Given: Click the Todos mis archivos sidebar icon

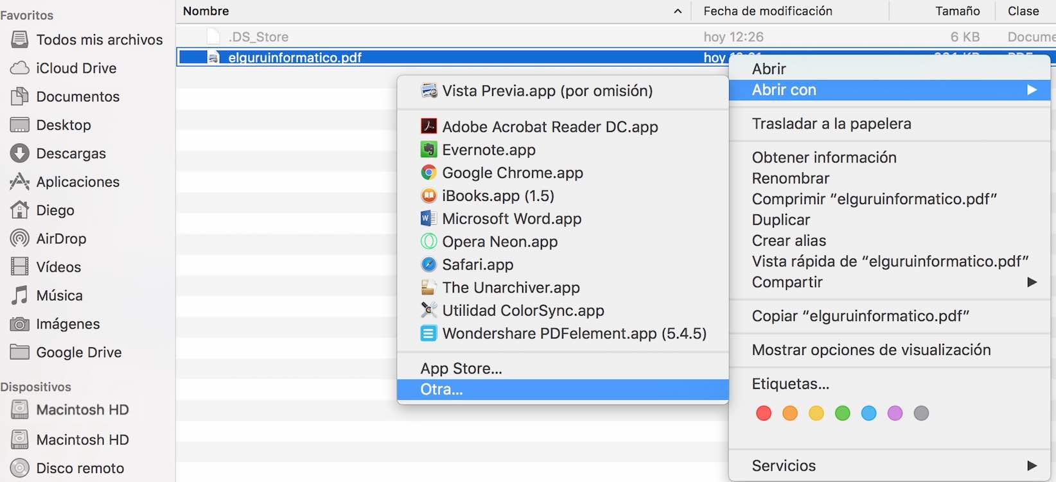Looking at the screenshot, I should pos(20,40).
